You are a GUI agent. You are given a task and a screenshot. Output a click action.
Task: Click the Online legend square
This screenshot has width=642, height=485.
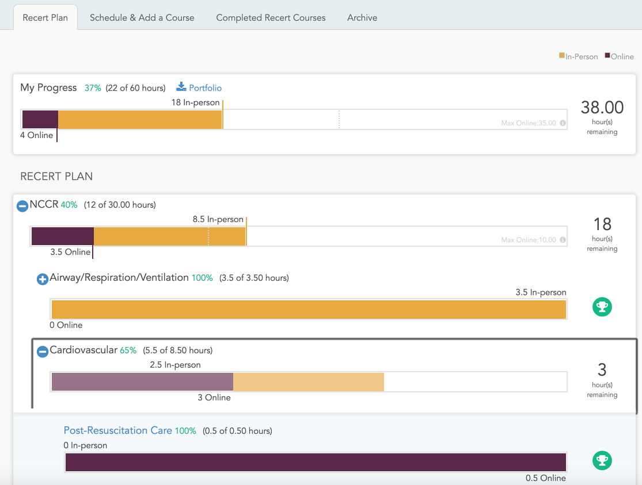pos(605,56)
